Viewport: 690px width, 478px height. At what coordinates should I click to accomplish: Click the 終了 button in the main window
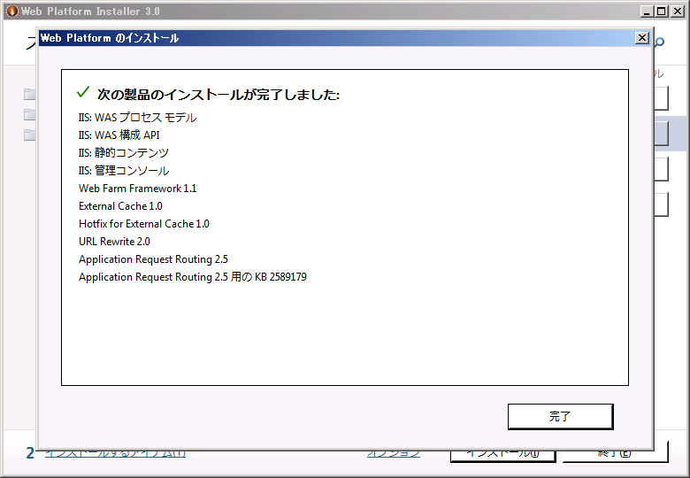click(x=615, y=453)
